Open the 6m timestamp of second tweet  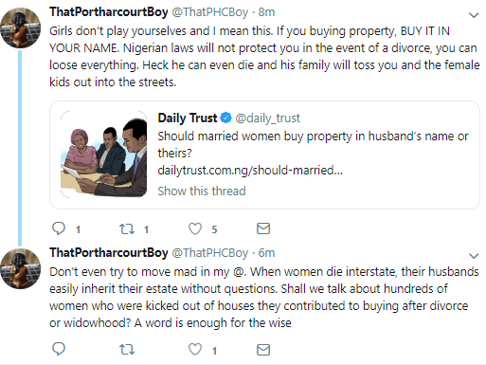pyautogui.click(x=266, y=253)
